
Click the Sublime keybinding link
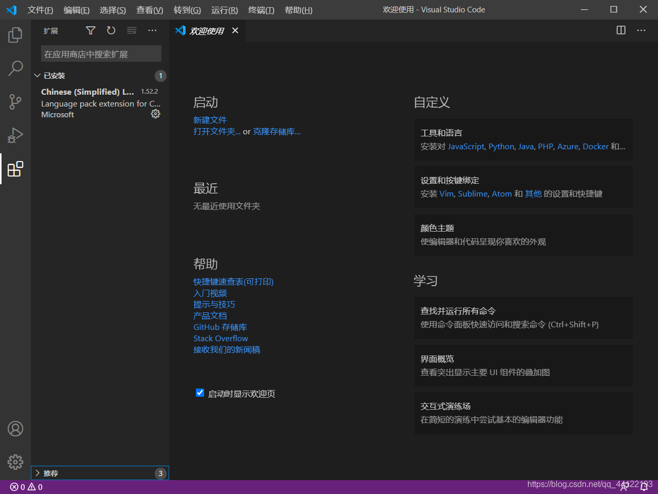click(x=472, y=193)
